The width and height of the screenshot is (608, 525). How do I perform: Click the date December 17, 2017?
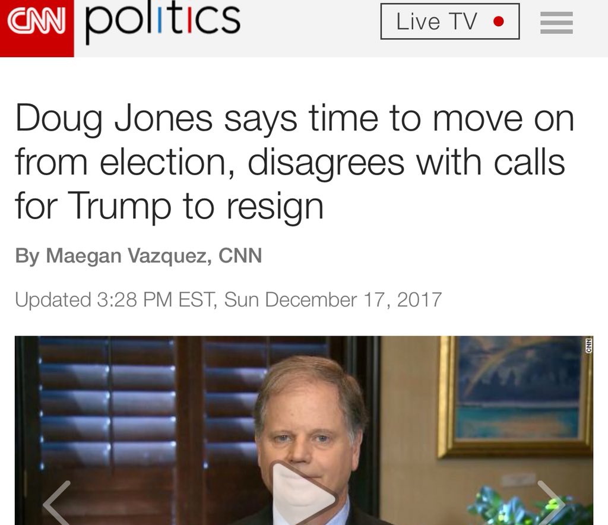tap(353, 300)
